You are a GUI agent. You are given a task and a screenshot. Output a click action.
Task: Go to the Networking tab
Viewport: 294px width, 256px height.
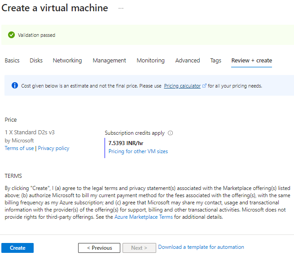pyautogui.click(x=67, y=61)
